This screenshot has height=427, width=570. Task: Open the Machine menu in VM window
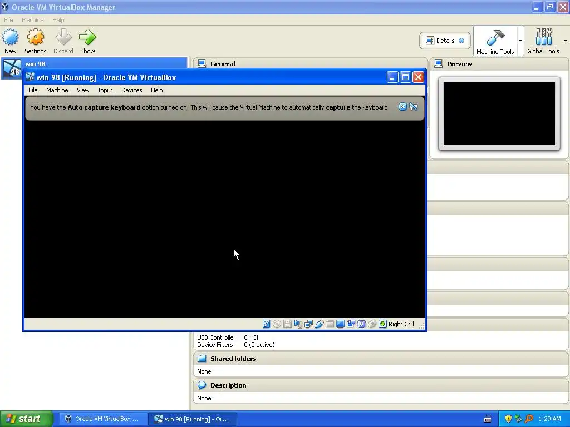[57, 90]
